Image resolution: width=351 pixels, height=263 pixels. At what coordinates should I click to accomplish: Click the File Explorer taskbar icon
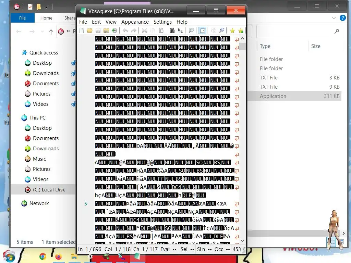click(x=74, y=257)
